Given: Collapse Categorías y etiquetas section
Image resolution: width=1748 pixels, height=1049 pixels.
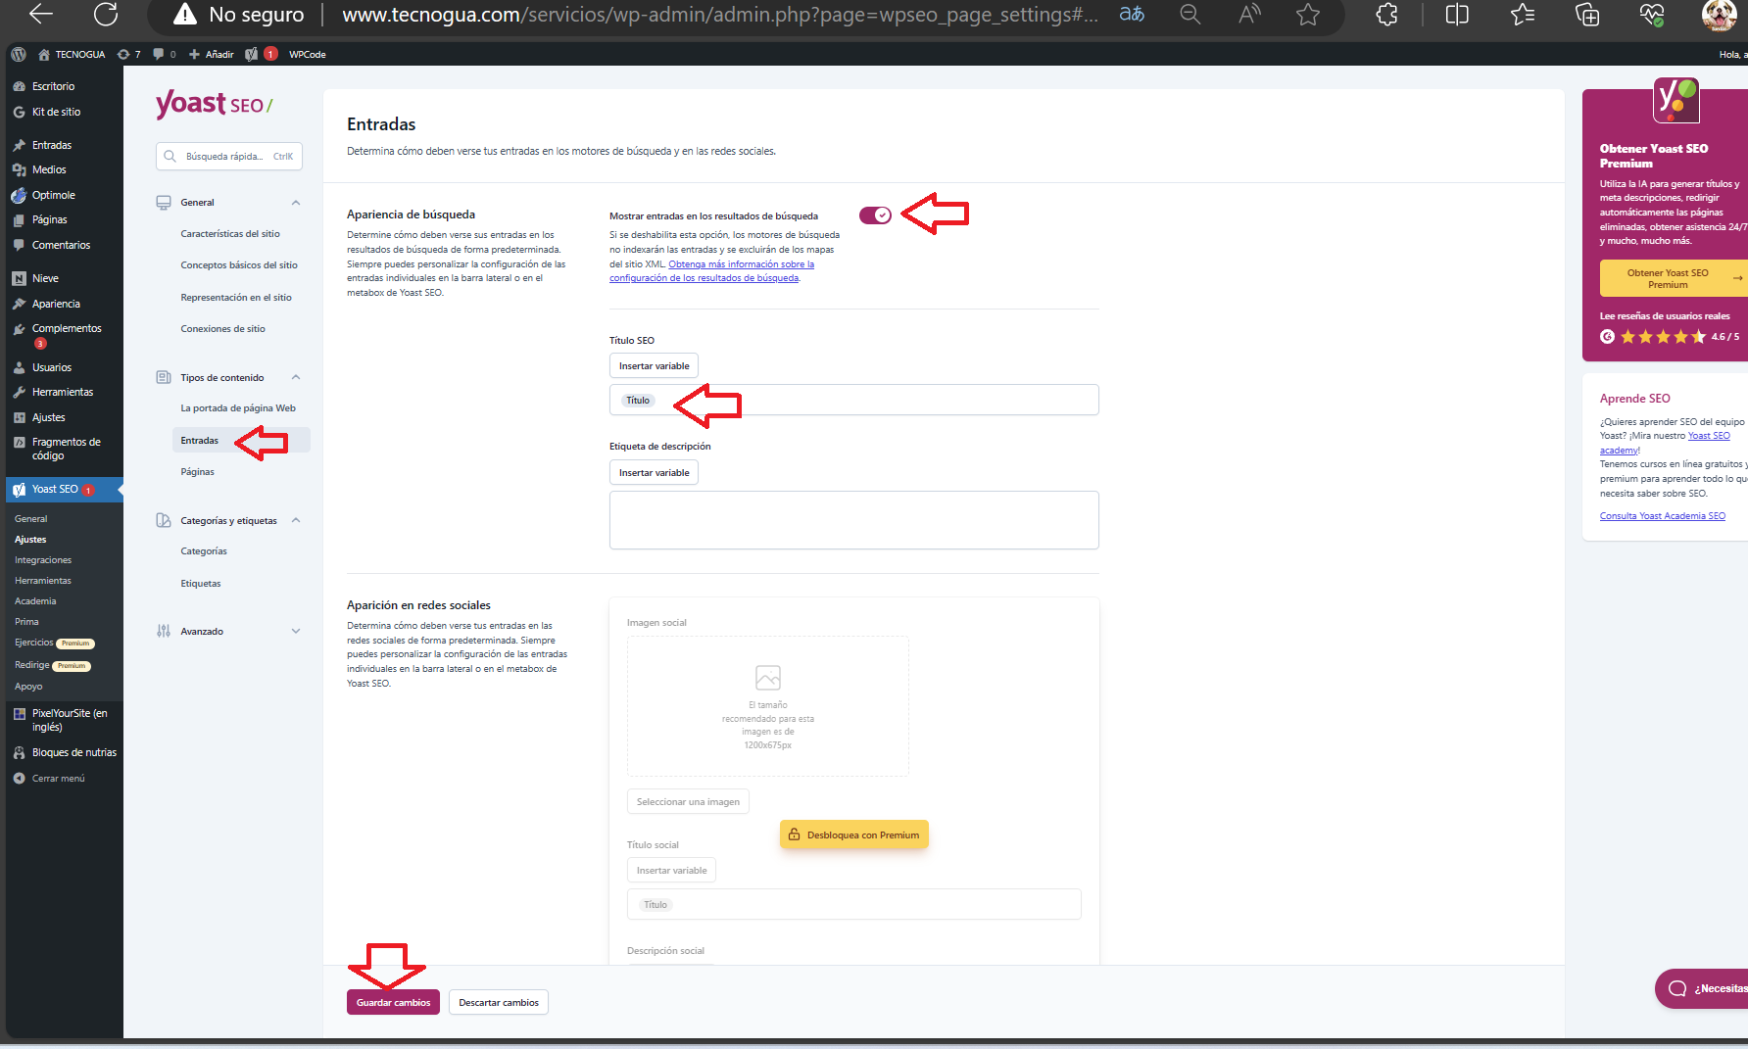Looking at the screenshot, I should pos(296,520).
